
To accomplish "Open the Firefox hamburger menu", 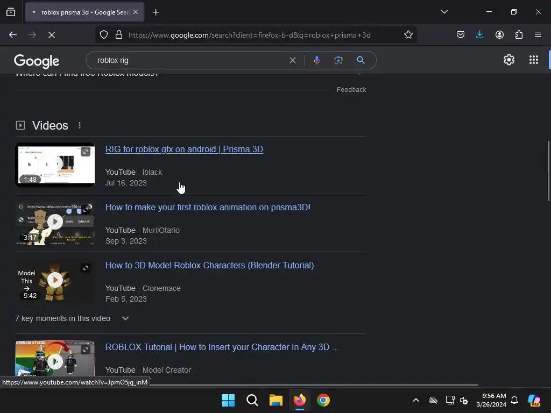I will [538, 35].
